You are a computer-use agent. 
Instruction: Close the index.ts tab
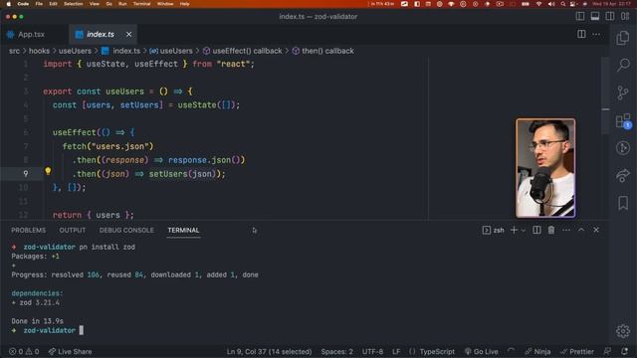pos(128,35)
